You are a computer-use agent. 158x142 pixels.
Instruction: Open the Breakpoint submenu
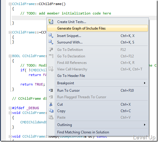click(98, 83)
